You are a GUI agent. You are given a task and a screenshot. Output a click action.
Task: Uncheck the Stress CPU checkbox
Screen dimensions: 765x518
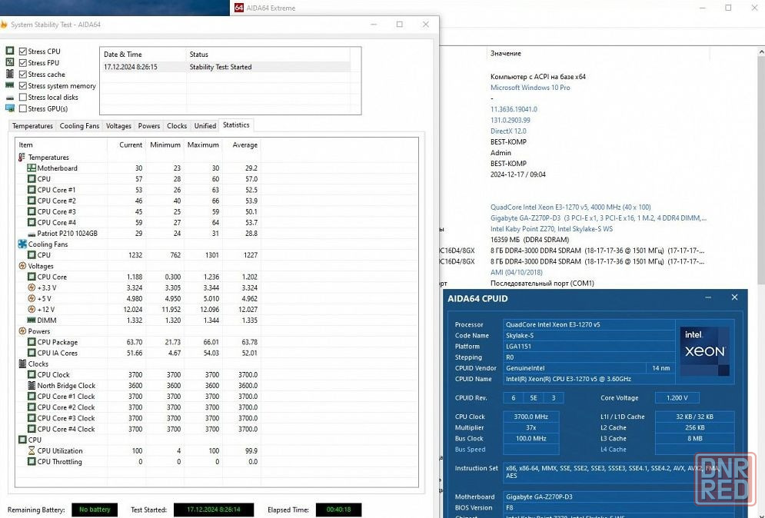[x=23, y=51]
